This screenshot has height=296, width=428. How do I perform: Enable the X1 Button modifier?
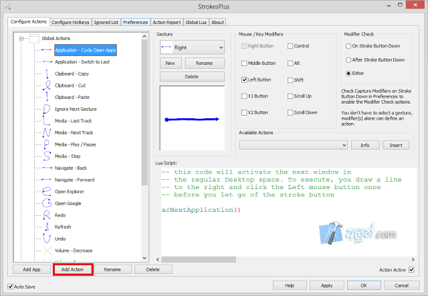click(244, 96)
